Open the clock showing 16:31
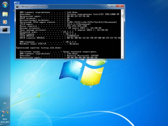This screenshot has height=126, width=168. pyautogui.click(x=5, y=119)
